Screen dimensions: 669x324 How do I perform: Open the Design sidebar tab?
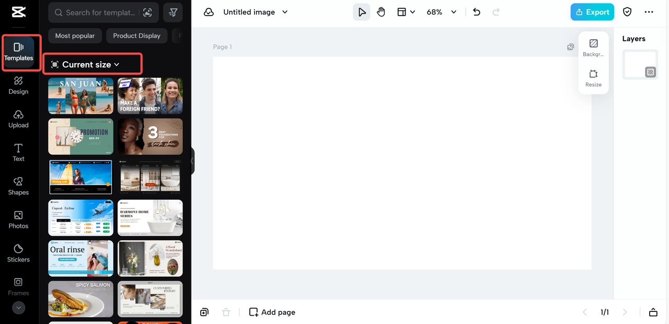click(x=18, y=85)
